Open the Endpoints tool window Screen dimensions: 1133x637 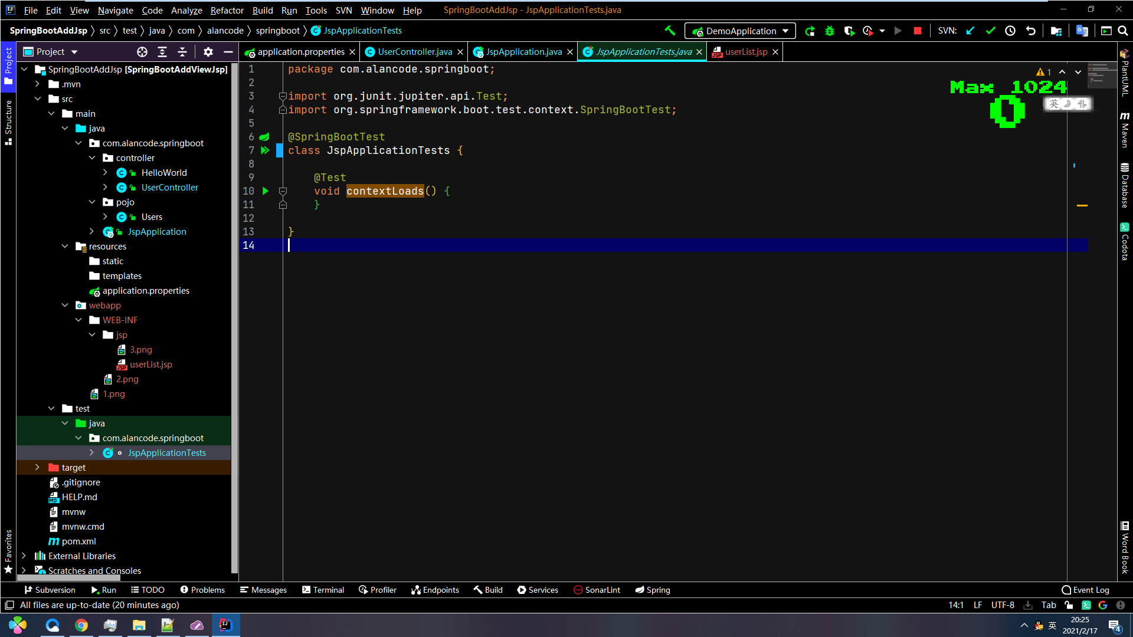pyautogui.click(x=435, y=590)
